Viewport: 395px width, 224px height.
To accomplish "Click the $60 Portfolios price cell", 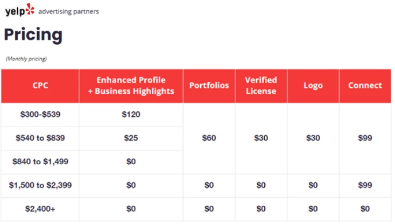I will coord(209,138).
